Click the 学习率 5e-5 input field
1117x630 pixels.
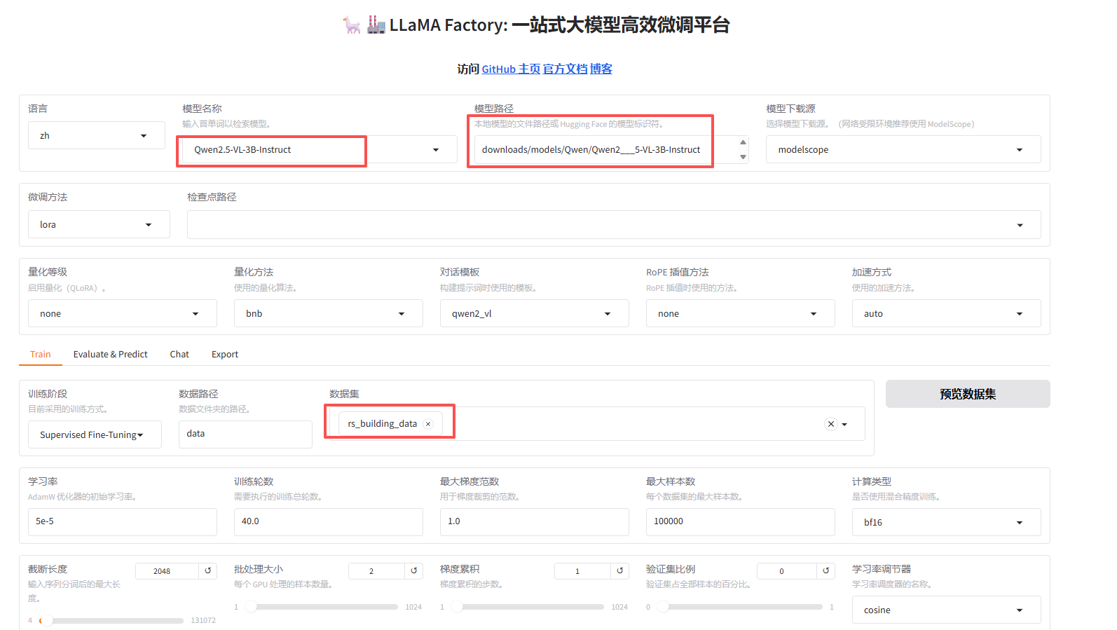(x=123, y=522)
